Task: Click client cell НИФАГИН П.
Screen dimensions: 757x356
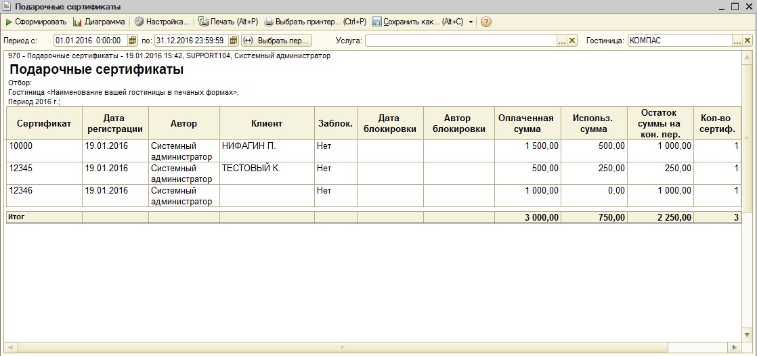Action: [267, 151]
